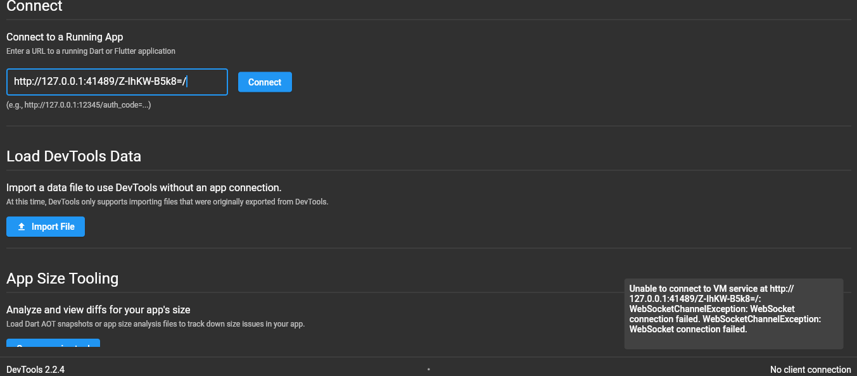Click the DevTools 2.2.4 version label
857x376 pixels.
point(35,369)
